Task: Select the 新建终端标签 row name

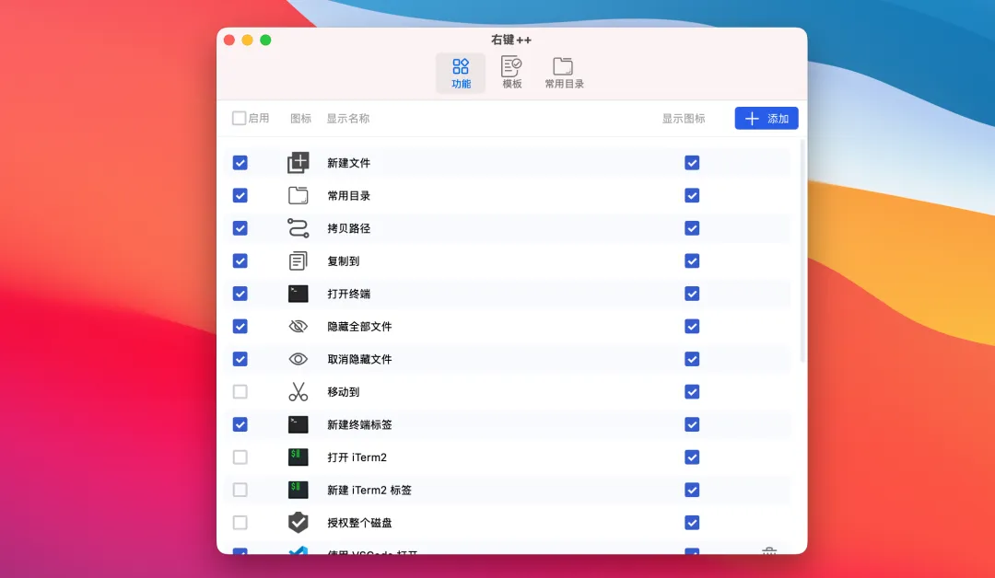Action: [x=360, y=424]
